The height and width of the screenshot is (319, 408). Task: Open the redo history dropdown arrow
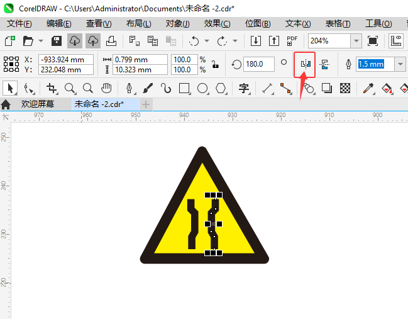235,41
